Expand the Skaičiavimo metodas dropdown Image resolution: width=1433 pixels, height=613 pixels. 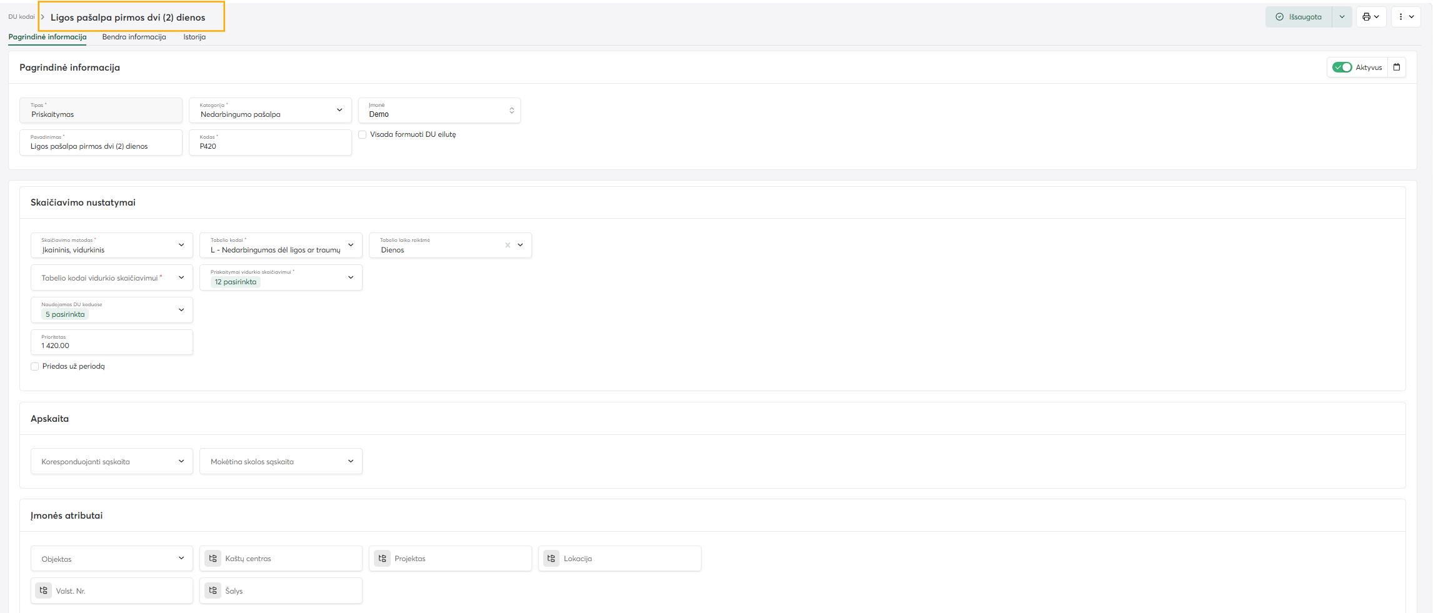(112, 246)
